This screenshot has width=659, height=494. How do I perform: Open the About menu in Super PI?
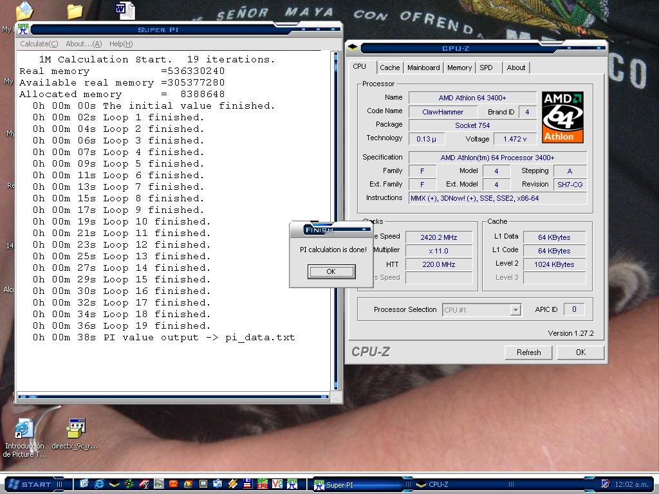click(84, 44)
